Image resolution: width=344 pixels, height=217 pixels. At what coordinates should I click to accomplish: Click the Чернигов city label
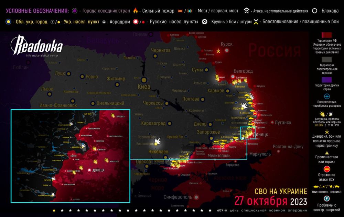(161, 50)
